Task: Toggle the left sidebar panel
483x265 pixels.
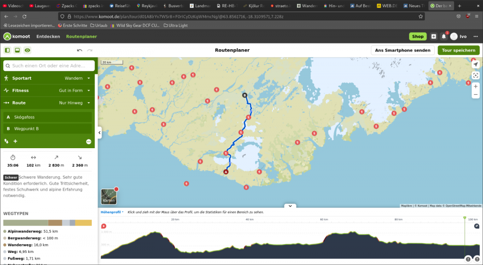Action: point(7,50)
